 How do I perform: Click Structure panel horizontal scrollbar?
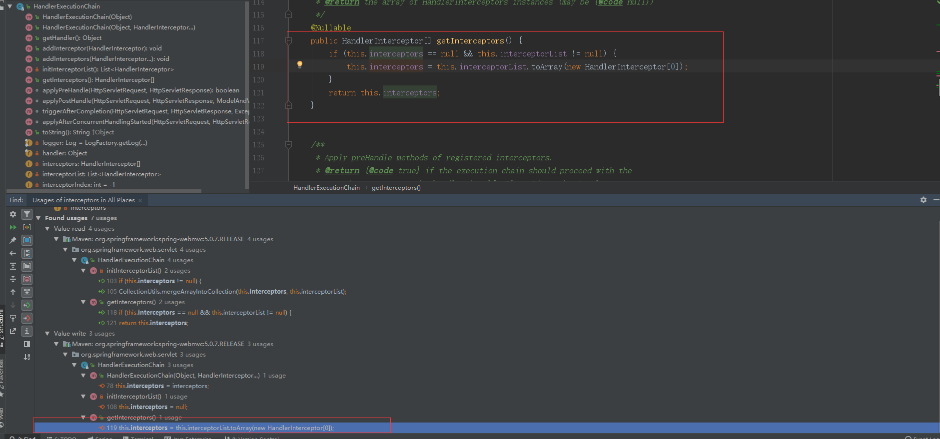pos(103,191)
